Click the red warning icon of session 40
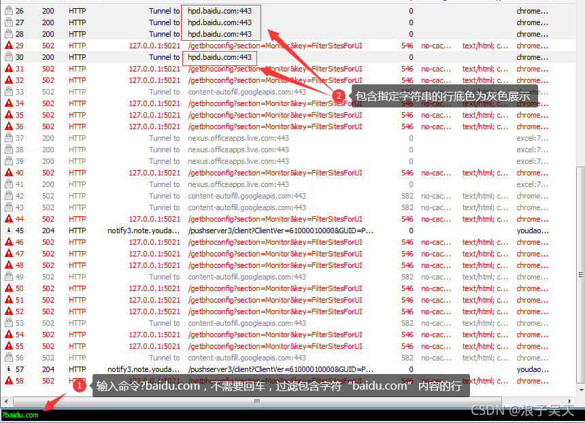 [9, 172]
